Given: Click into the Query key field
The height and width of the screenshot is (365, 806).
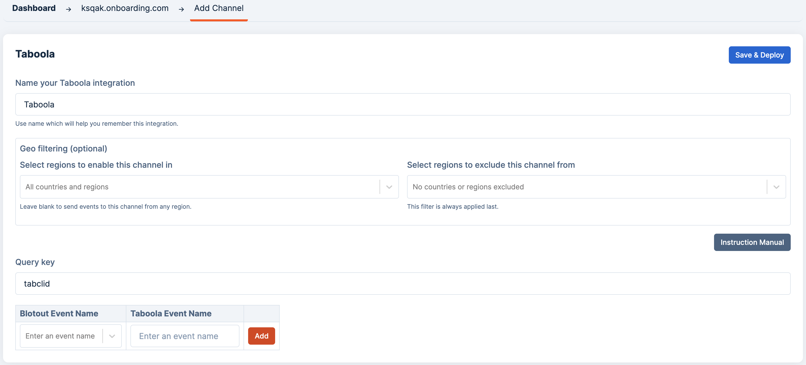Looking at the screenshot, I should [402, 284].
